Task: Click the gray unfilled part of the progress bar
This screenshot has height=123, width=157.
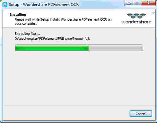Action: pyautogui.click(x=116, y=48)
